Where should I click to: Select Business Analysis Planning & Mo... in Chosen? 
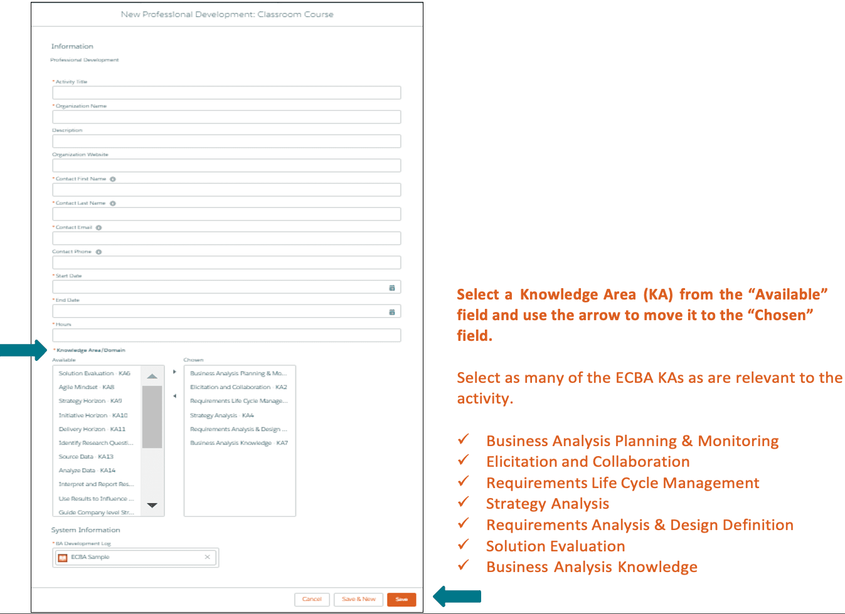tap(240, 373)
